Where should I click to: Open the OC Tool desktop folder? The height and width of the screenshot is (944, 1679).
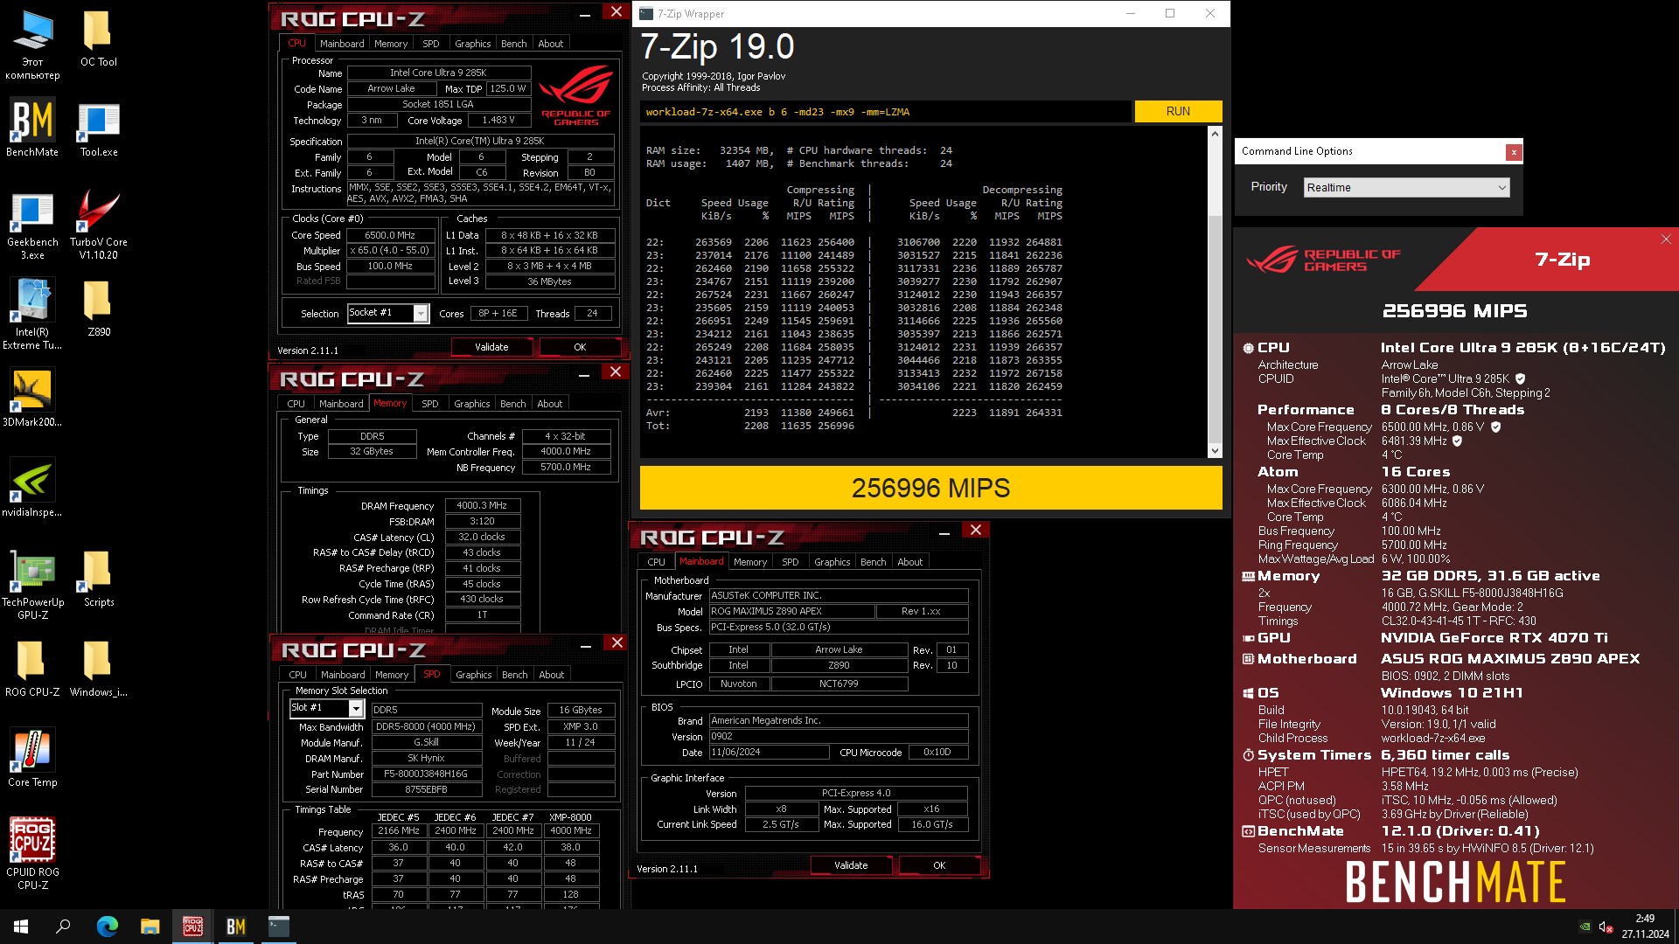[x=98, y=39]
